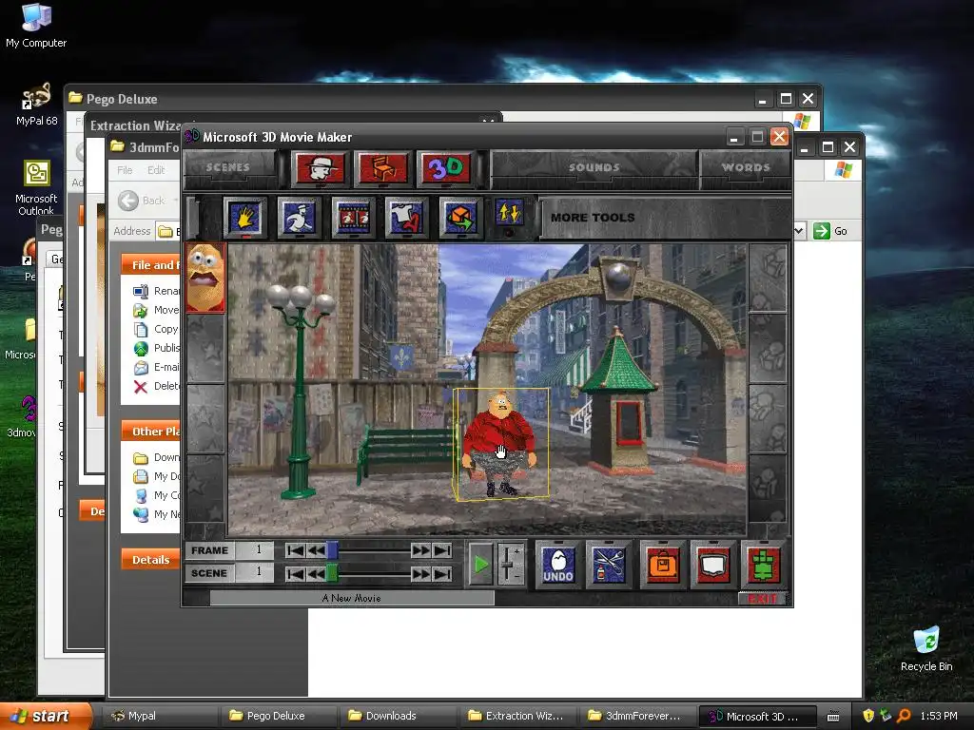
Task: Click the keyboard tray icon
Action: click(833, 717)
